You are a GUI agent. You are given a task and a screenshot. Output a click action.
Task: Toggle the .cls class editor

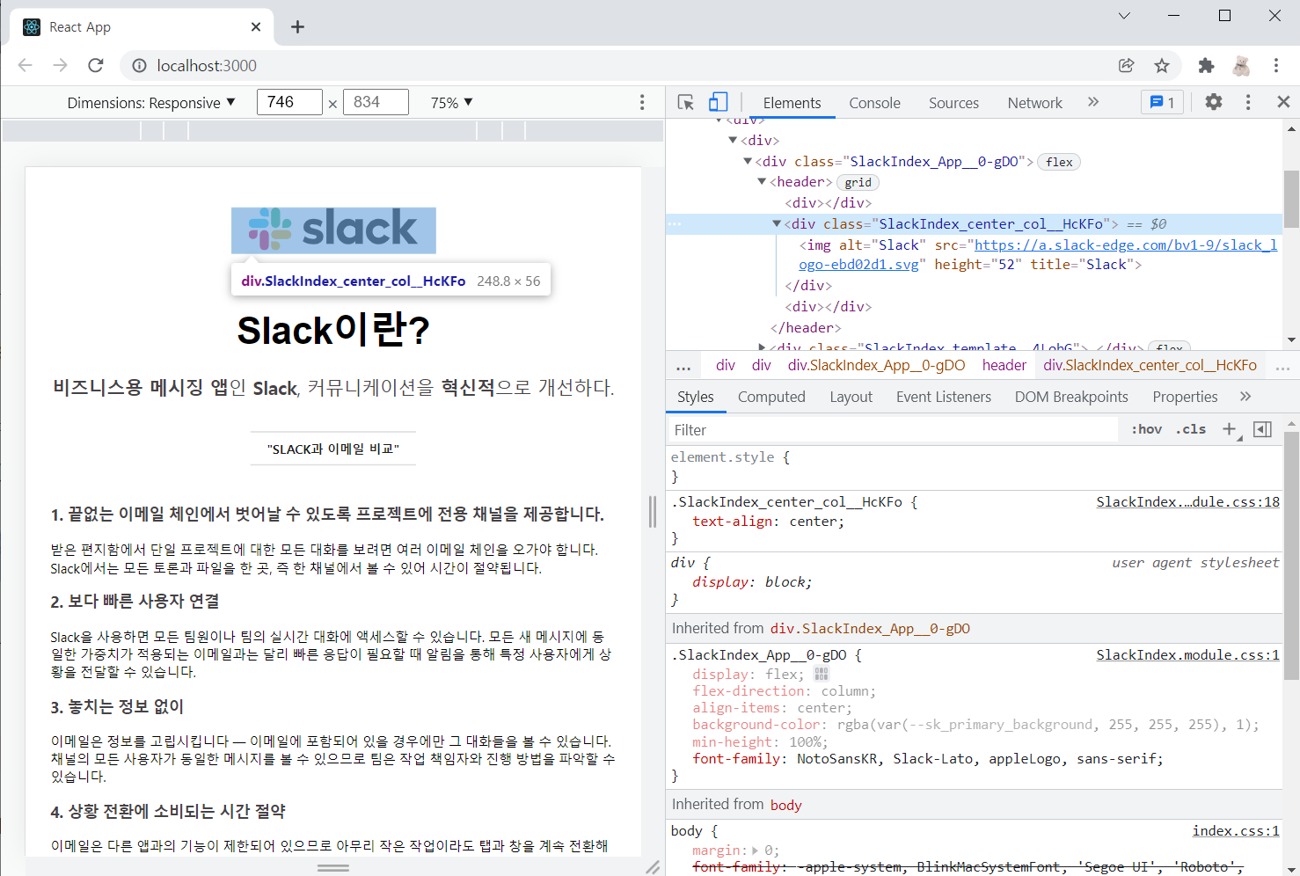tap(1191, 429)
